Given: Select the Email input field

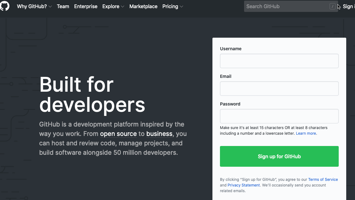Looking at the screenshot, I should click(279, 89).
